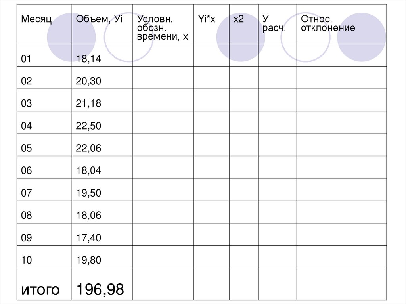Select the Относ. отклонение column header
The image size is (406, 304).
click(327, 23)
